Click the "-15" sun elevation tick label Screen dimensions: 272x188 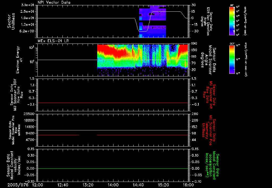195,24
